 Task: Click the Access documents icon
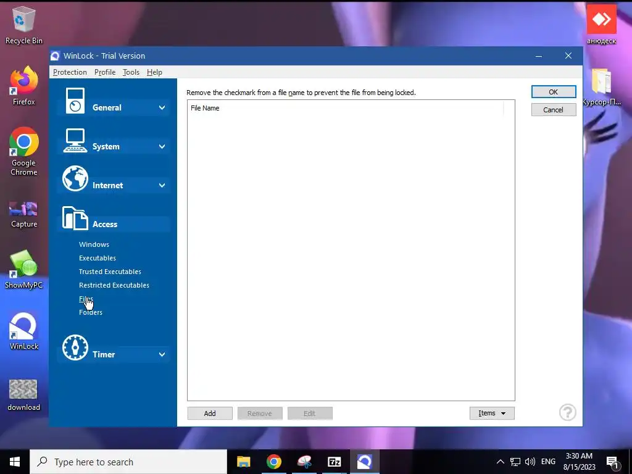tap(75, 218)
